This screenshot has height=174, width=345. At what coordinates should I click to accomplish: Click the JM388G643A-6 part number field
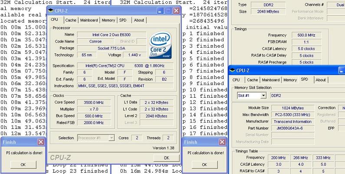(x=292, y=128)
